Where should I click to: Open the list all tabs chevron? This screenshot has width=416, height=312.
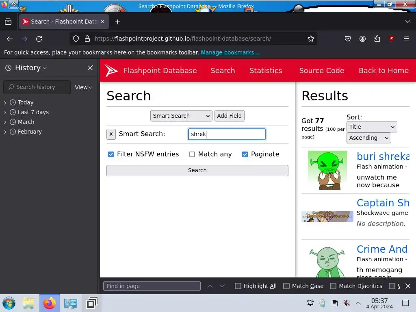click(x=408, y=22)
